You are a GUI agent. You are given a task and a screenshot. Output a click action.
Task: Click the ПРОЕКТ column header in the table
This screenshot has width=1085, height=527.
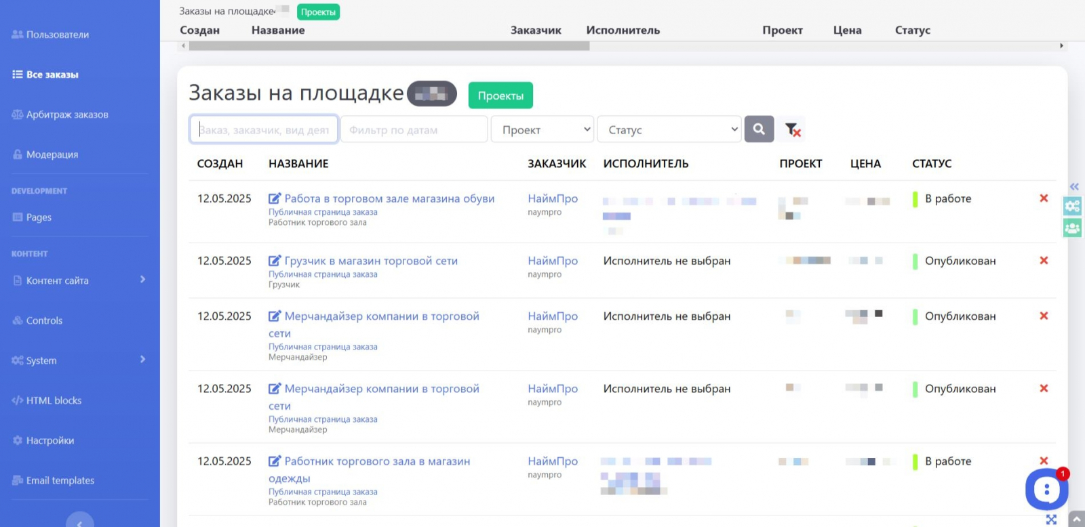click(x=800, y=164)
